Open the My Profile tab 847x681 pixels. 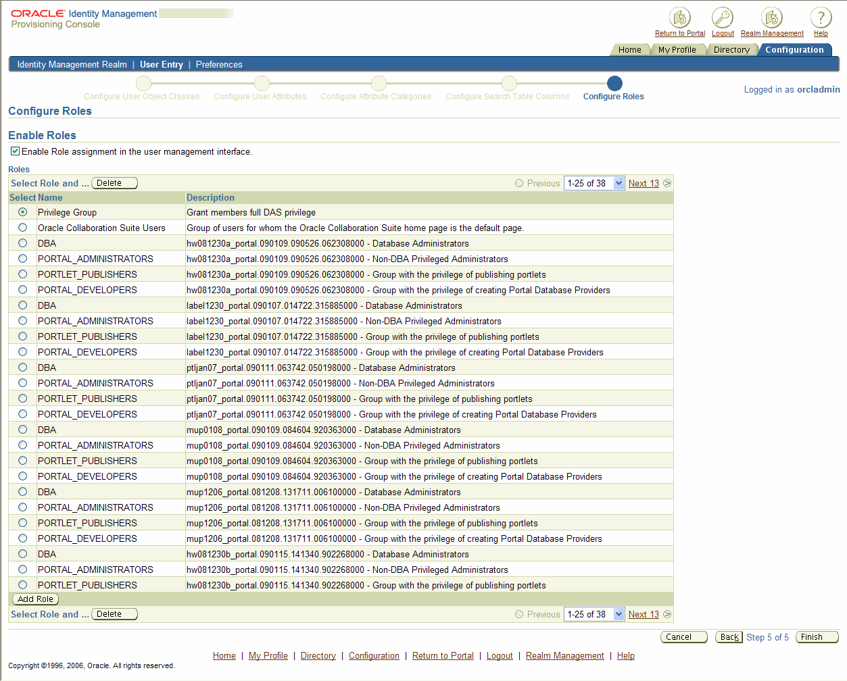pyautogui.click(x=677, y=50)
